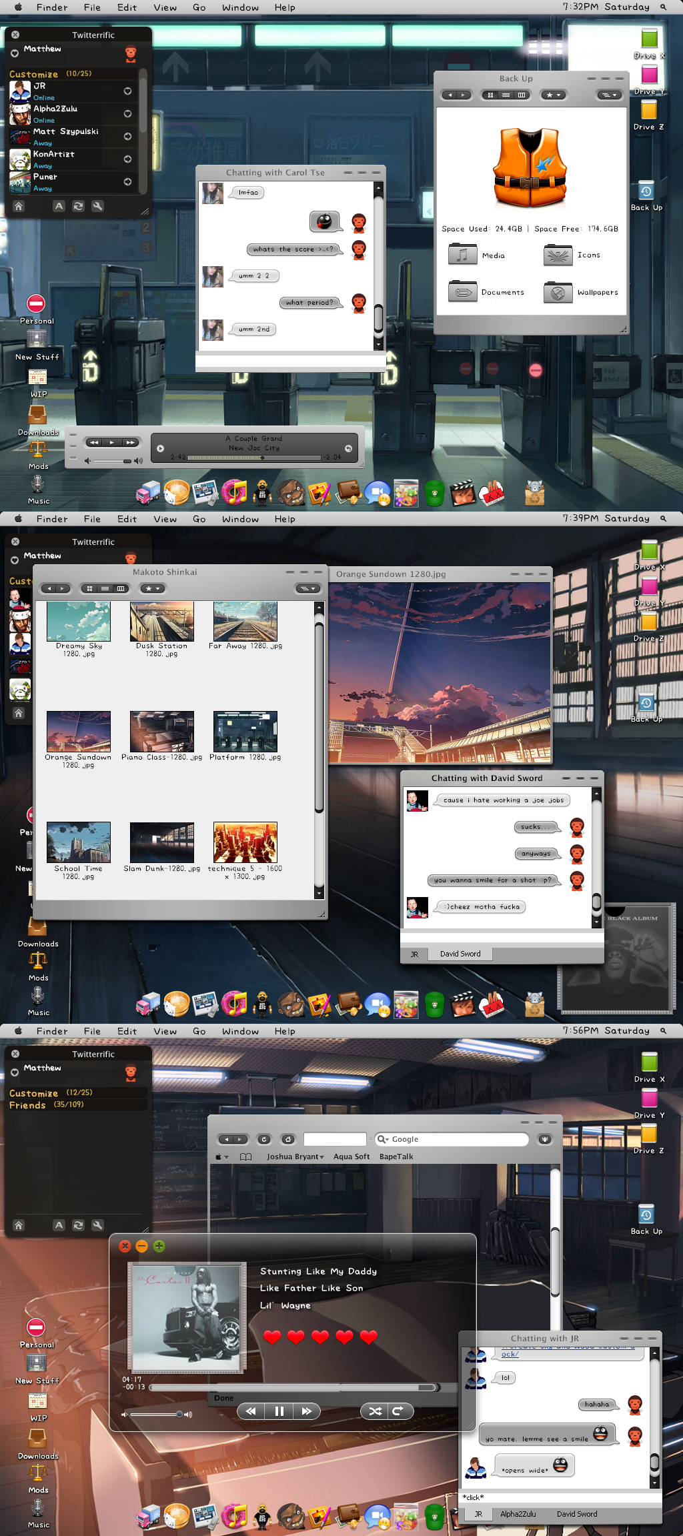Click Carol Tse's avatar beside lmfao message
The height and width of the screenshot is (1536, 683).
213,193
